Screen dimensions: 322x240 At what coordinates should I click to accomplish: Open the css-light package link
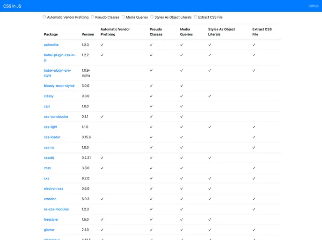51,127
